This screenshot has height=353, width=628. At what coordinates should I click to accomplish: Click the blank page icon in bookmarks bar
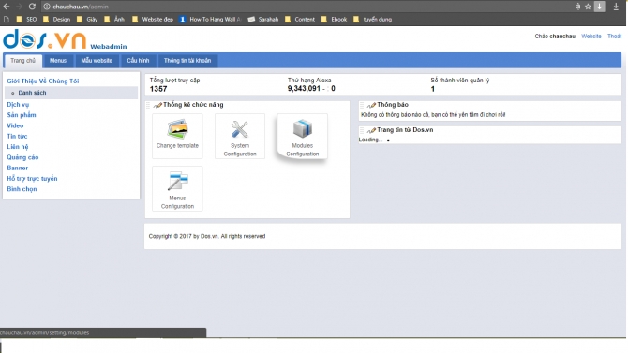[x=6, y=20]
